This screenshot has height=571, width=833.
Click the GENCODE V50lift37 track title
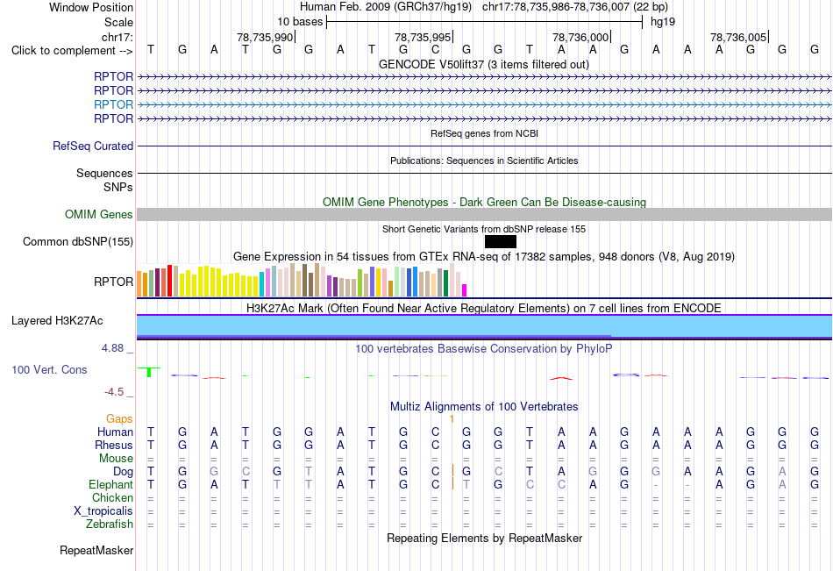click(x=483, y=64)
